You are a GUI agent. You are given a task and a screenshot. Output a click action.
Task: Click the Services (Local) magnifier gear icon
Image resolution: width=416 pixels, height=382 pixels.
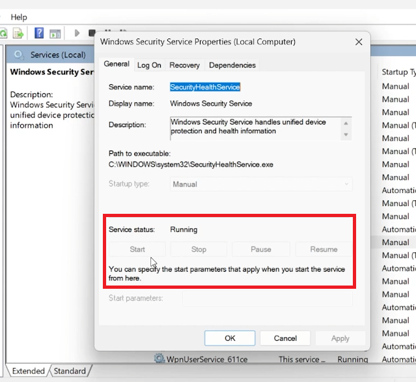click(x=19, y=55)
